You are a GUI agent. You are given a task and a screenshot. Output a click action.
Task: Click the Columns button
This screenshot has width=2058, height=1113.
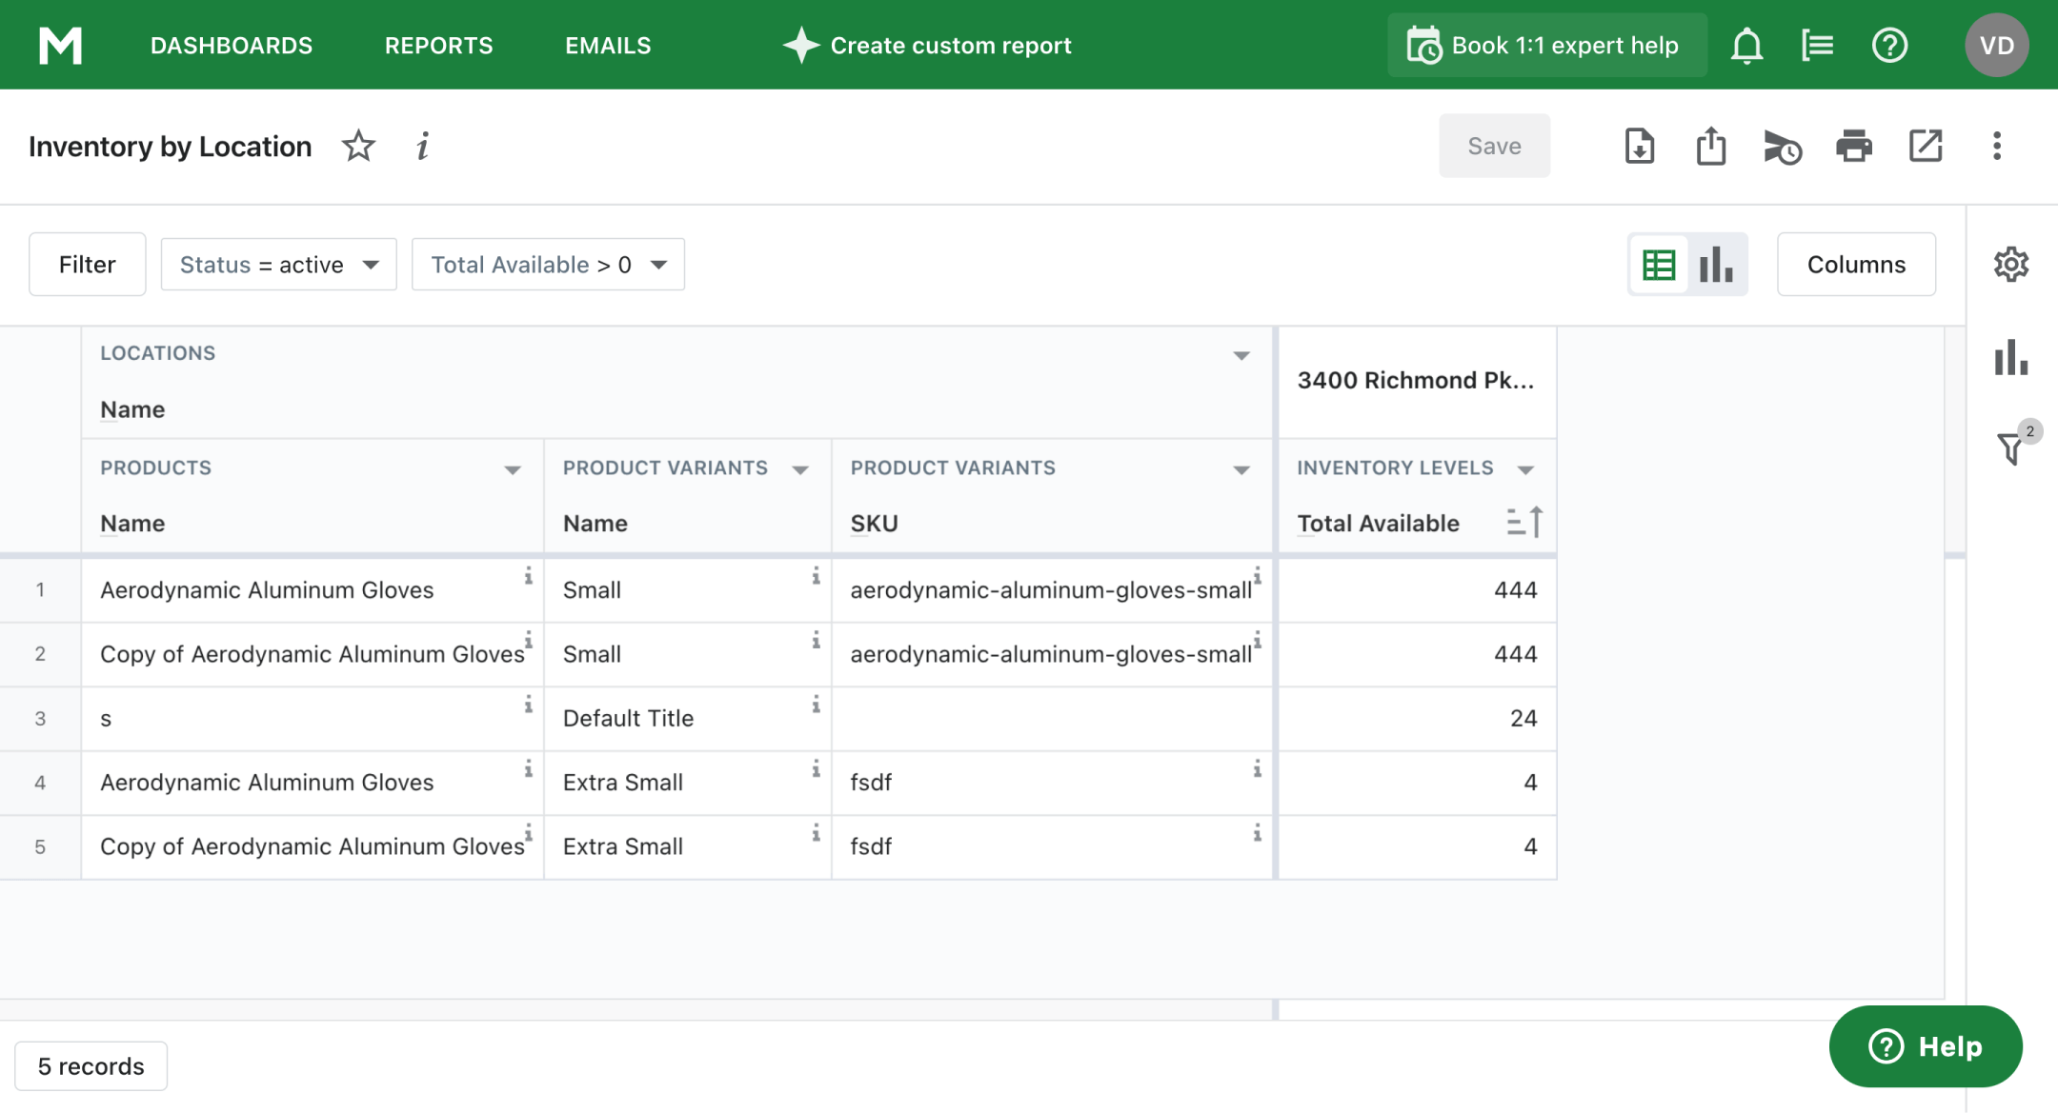(1855, 265)
